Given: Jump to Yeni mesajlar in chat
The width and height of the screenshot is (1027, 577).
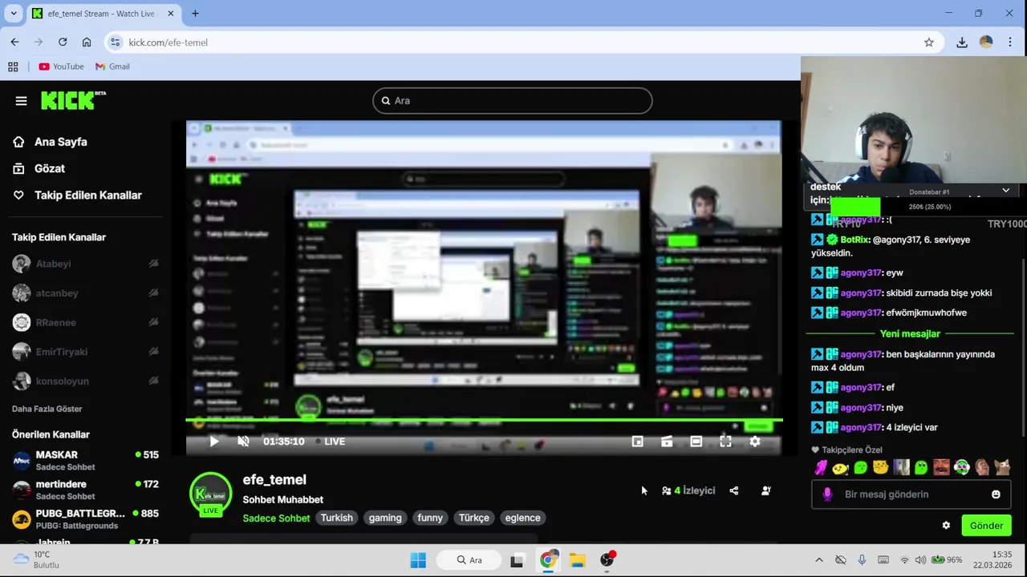Looking at the screenshot, I should pyautogui.click(x=910, y=333).
